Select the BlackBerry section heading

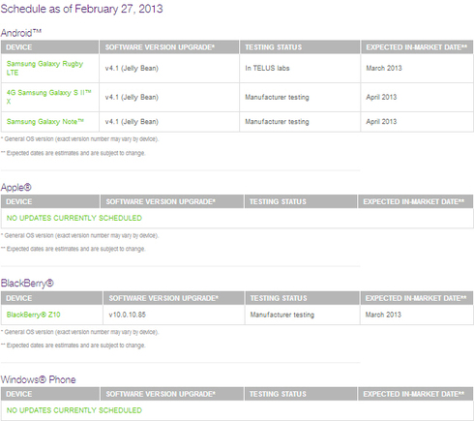[27, 284]
